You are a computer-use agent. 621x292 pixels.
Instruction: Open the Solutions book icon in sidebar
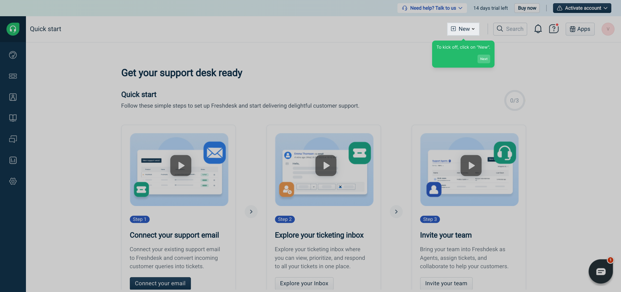click(x=13, y=118)
